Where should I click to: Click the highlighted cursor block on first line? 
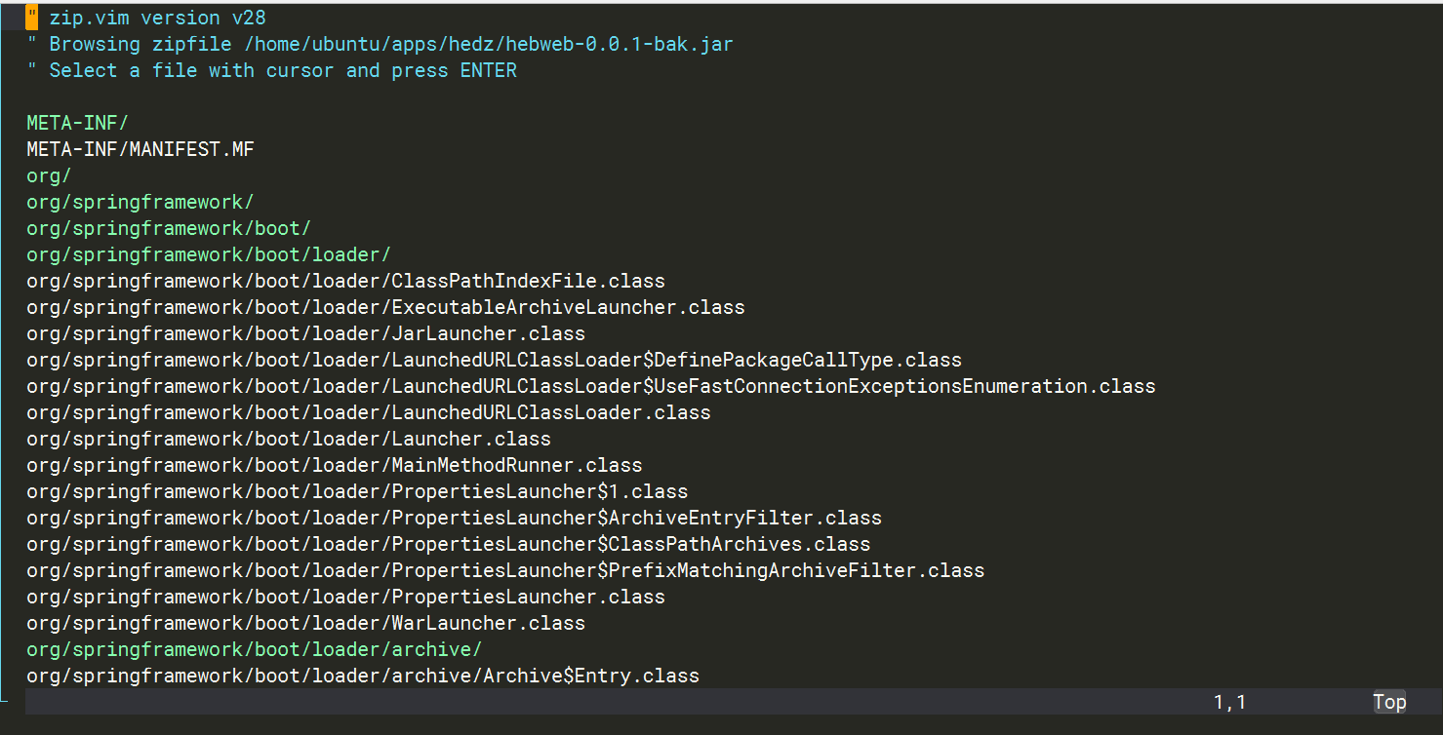[x=32, y=18]
